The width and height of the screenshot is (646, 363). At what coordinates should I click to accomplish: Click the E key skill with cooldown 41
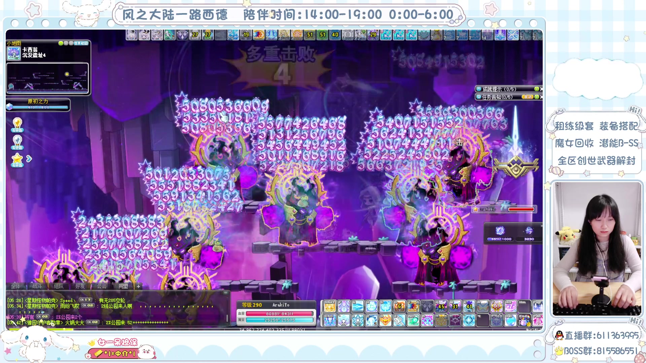469,306
